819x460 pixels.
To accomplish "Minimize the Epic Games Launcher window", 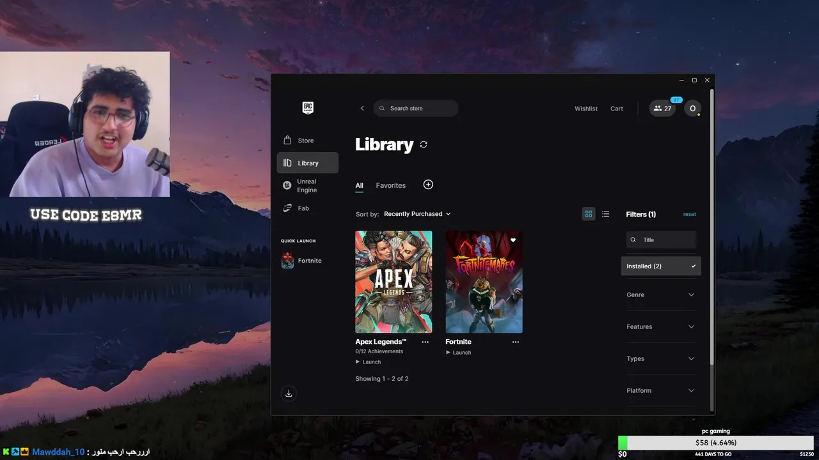I will point(681,80).
